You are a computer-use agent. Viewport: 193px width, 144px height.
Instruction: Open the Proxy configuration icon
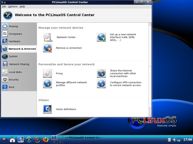point(48,73)
